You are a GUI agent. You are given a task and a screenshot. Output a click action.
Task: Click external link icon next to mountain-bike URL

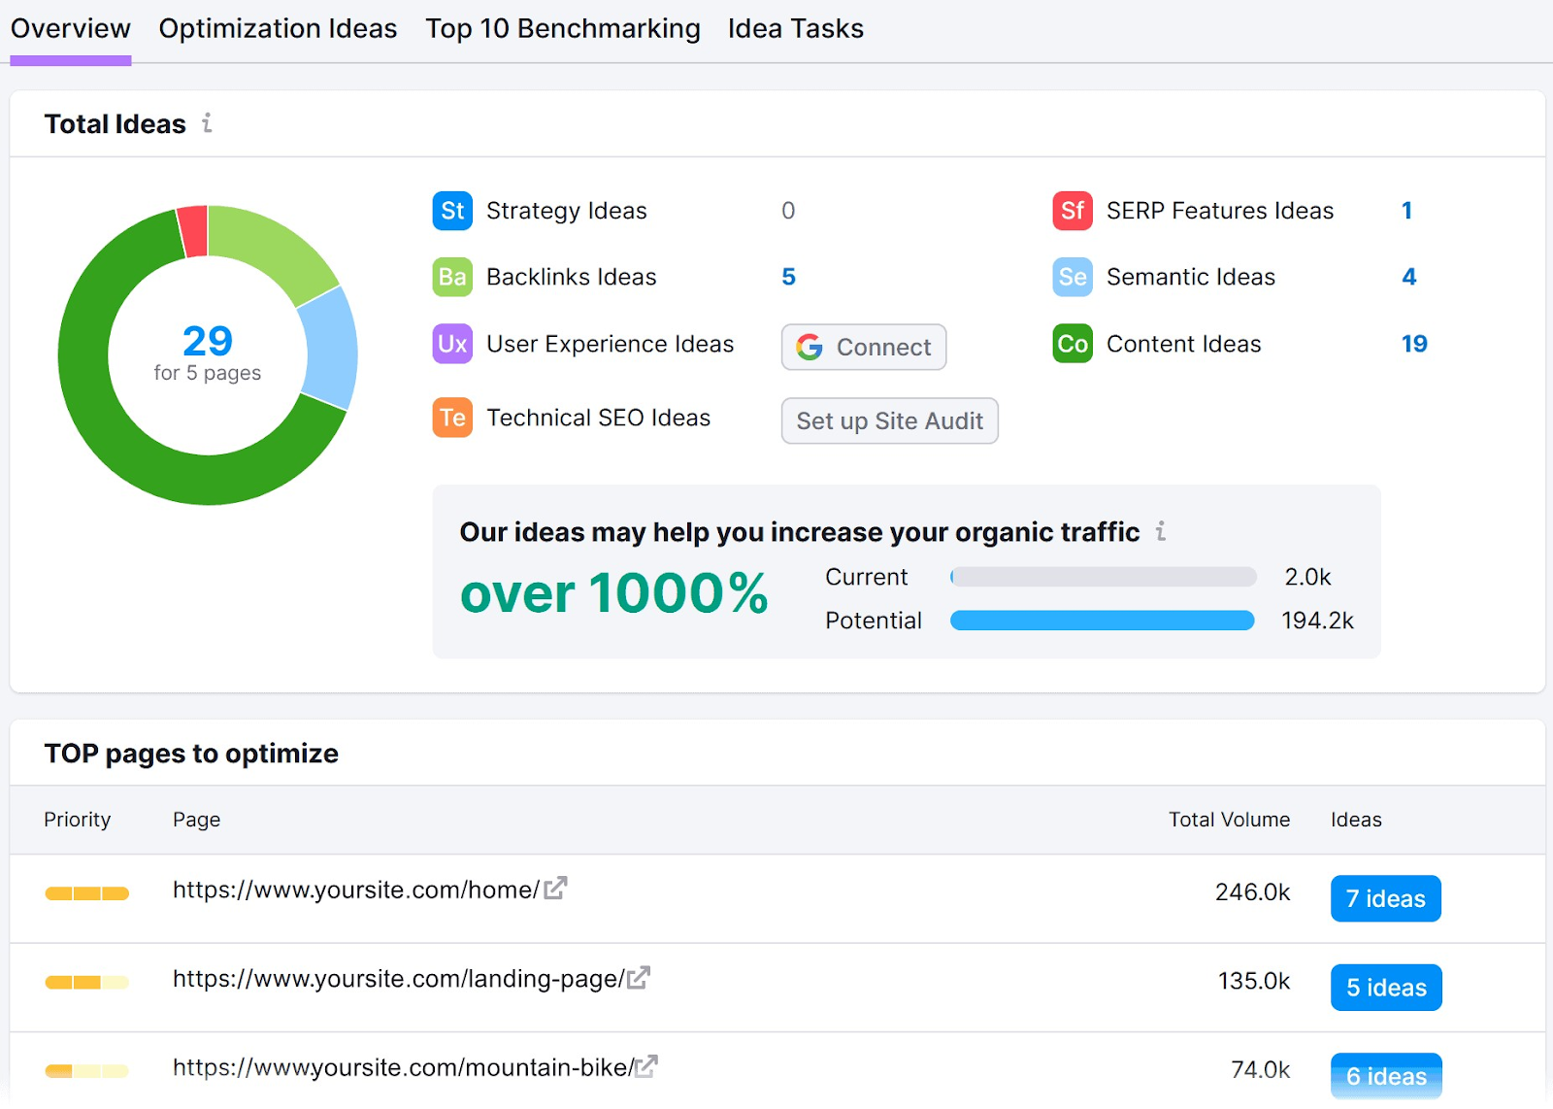coord(644,1066)
